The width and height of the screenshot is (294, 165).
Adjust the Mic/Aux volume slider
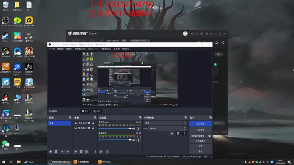[x=115, y=129]
